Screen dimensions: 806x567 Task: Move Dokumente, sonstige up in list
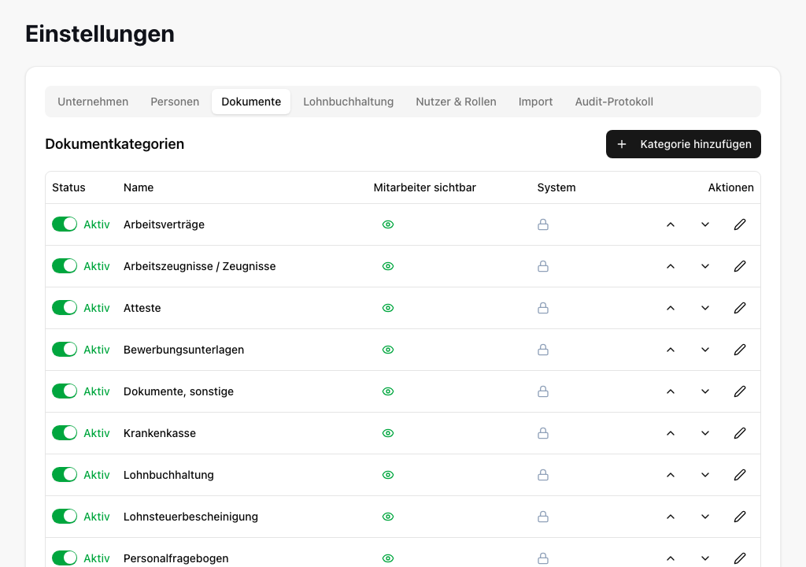[x=671, y=391]
